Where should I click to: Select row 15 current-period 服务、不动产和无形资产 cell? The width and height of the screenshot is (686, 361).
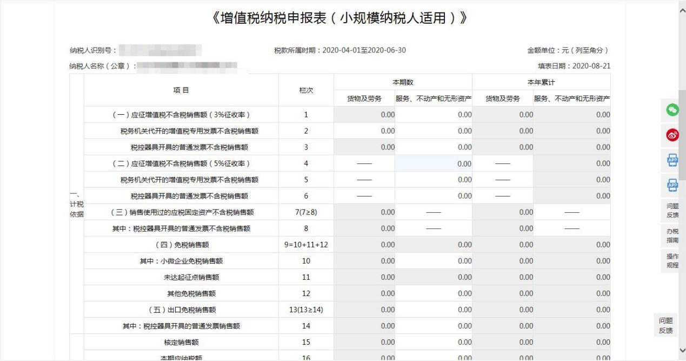pyautogui.click(x=434, y=342)
